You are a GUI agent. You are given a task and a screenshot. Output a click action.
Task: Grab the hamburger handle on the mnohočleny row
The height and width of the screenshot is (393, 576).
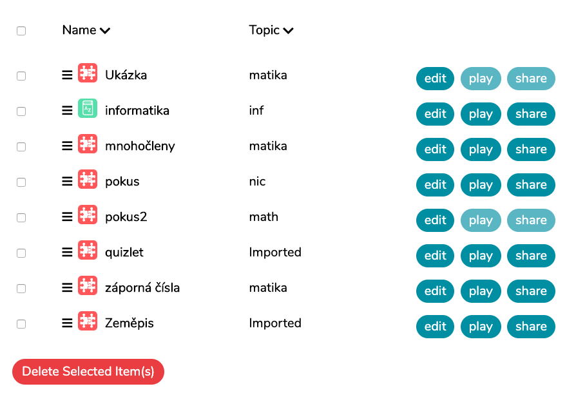click(x=67, y=146)
